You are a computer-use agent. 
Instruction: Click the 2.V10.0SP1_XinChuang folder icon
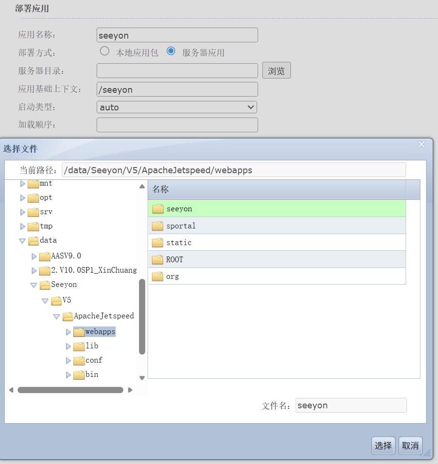[x=45, y=270]
